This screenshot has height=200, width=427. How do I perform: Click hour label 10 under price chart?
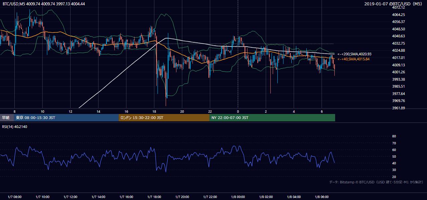click(42, 111)
